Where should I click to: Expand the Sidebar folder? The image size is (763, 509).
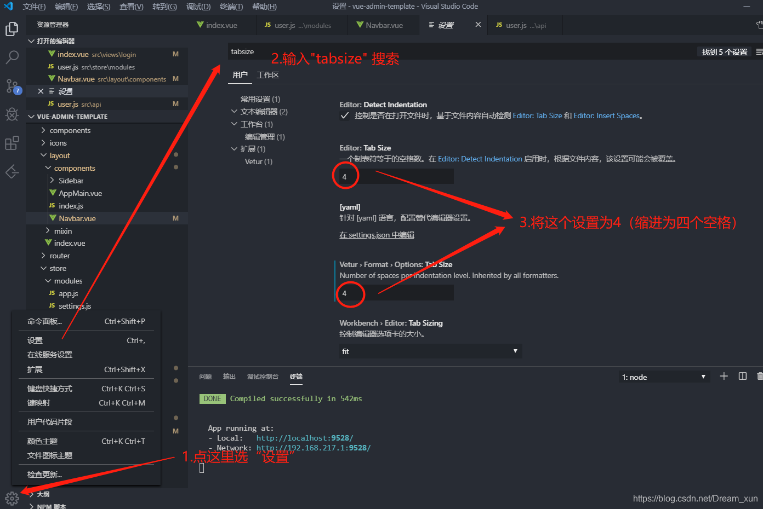pyautogui.click(x=52, y=181)
